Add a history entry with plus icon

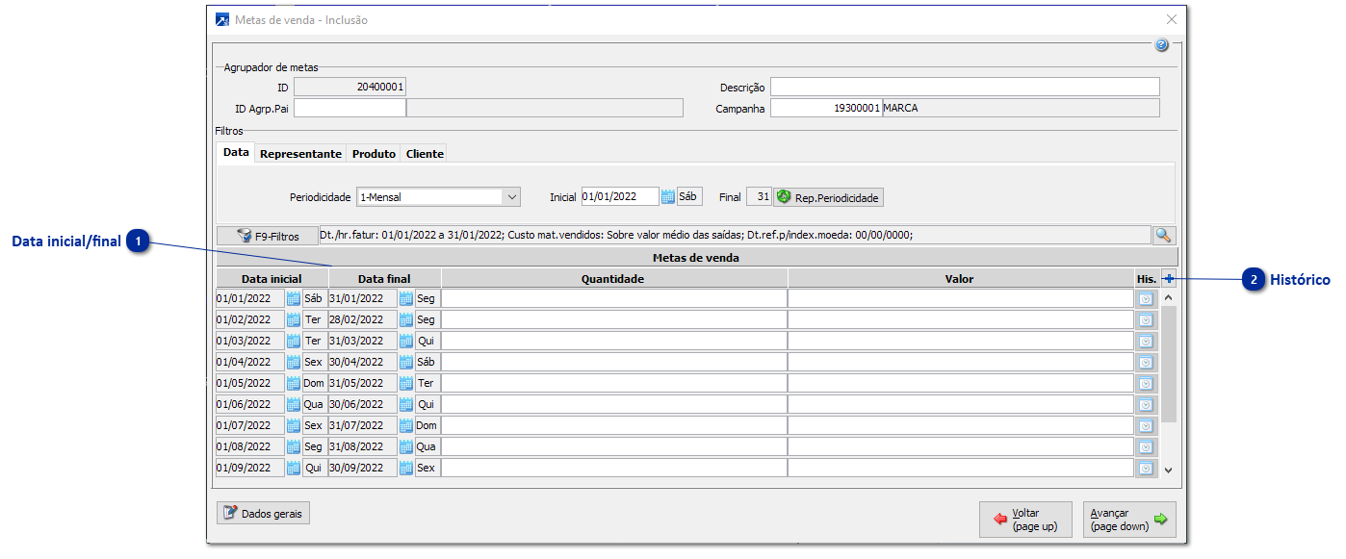tap(1169, 279)
